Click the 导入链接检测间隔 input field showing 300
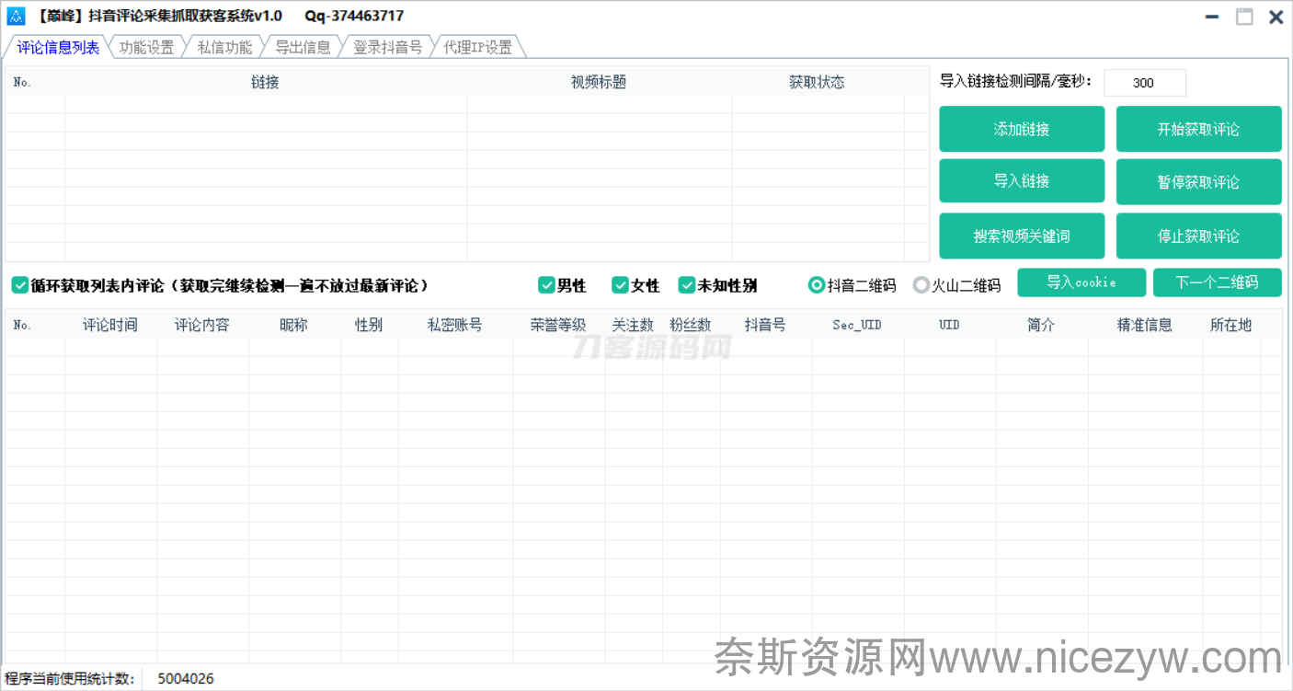Image resolution: width=1293 pixels, height=691 pixels. tap(1144, 83)
